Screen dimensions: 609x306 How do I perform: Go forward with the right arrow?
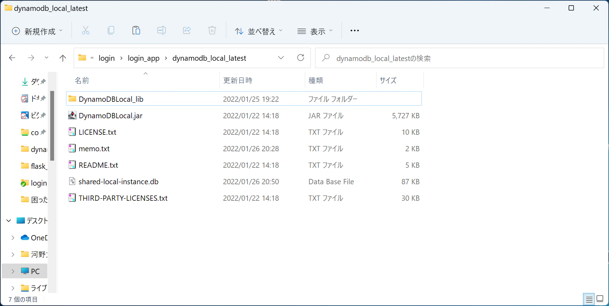[31, 58]
